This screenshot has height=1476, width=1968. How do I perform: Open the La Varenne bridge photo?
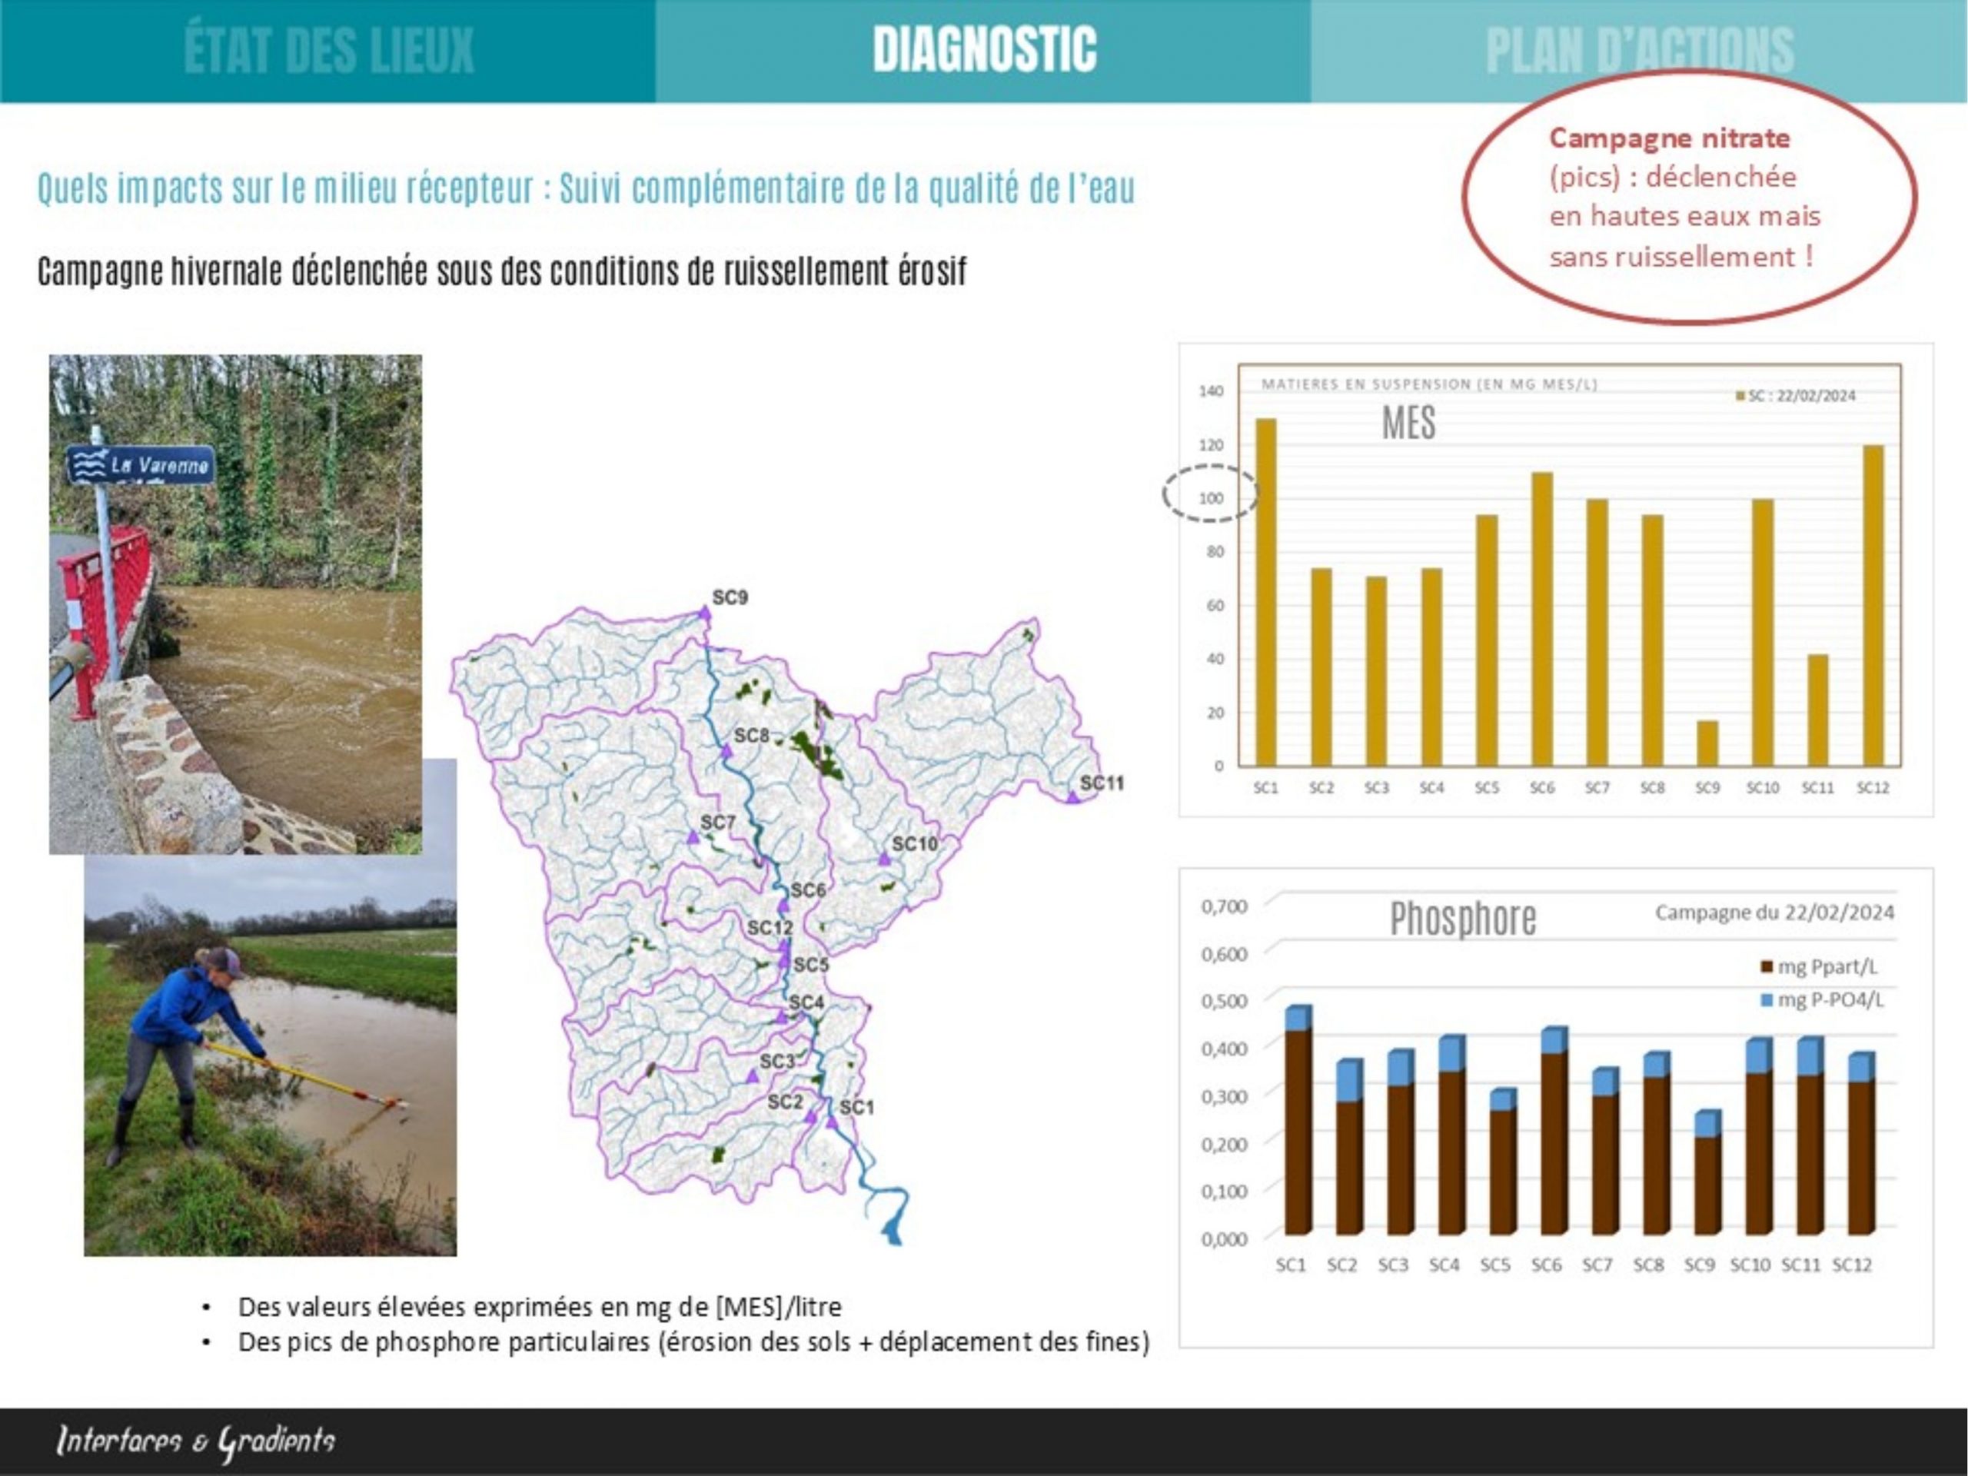pyautogui.click(x=236, y=604)
